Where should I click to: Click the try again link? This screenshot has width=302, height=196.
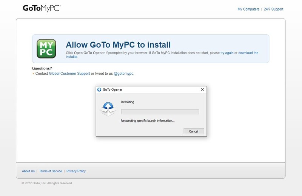(x=227, y=53)
